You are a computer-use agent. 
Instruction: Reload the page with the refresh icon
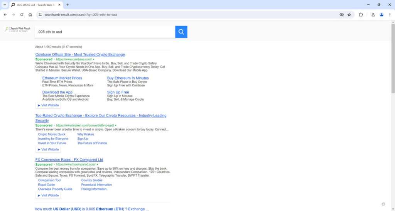(22, 15)
